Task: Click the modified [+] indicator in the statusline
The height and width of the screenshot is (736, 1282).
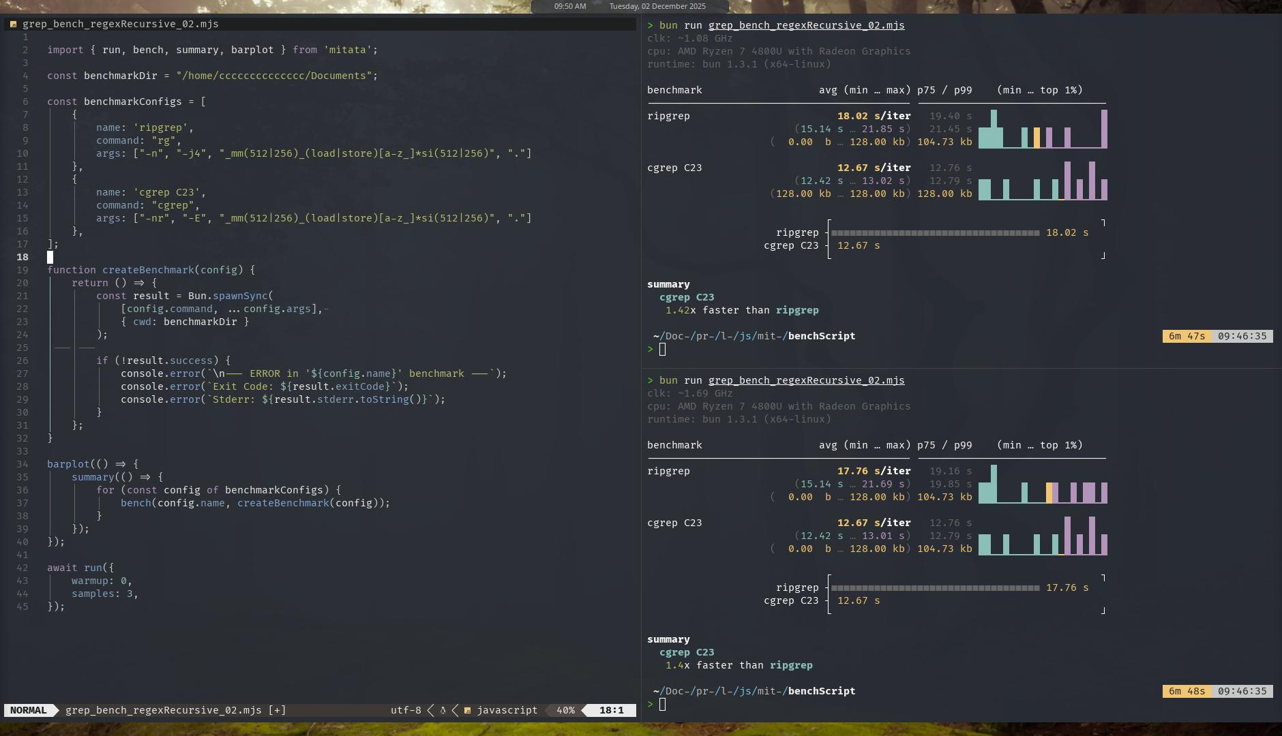Action: click(278, 710)
